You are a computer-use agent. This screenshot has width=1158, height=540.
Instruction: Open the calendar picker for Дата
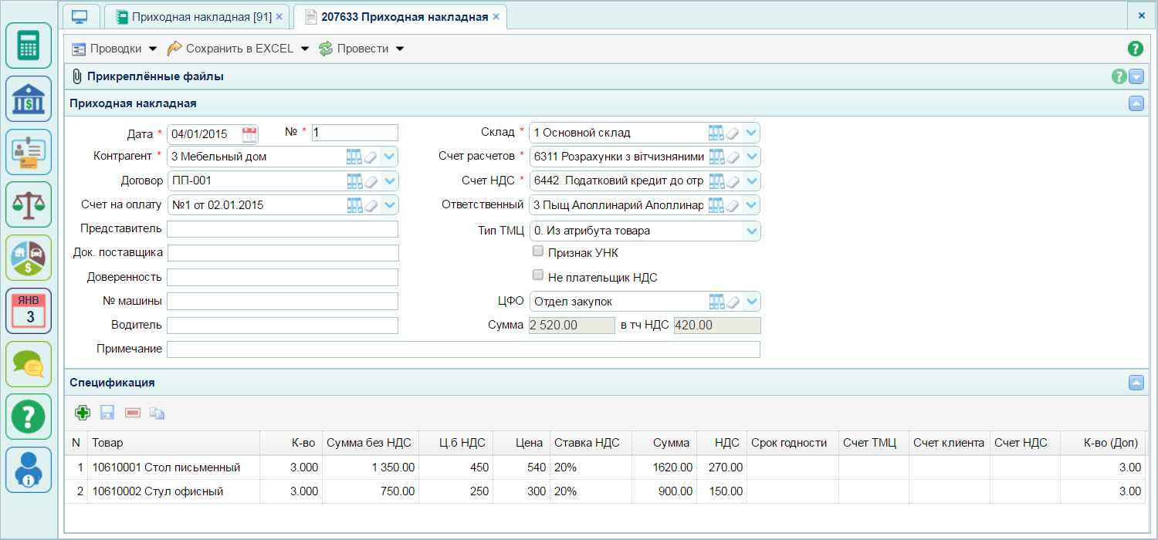249,133
